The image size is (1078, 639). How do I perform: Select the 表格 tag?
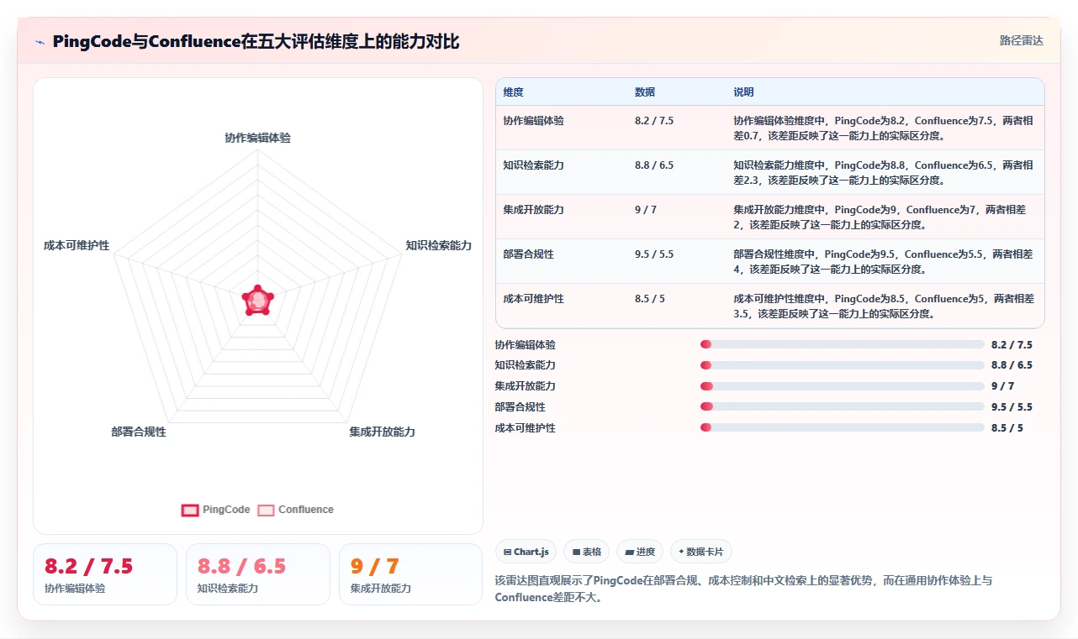click(x=587, y=552)
